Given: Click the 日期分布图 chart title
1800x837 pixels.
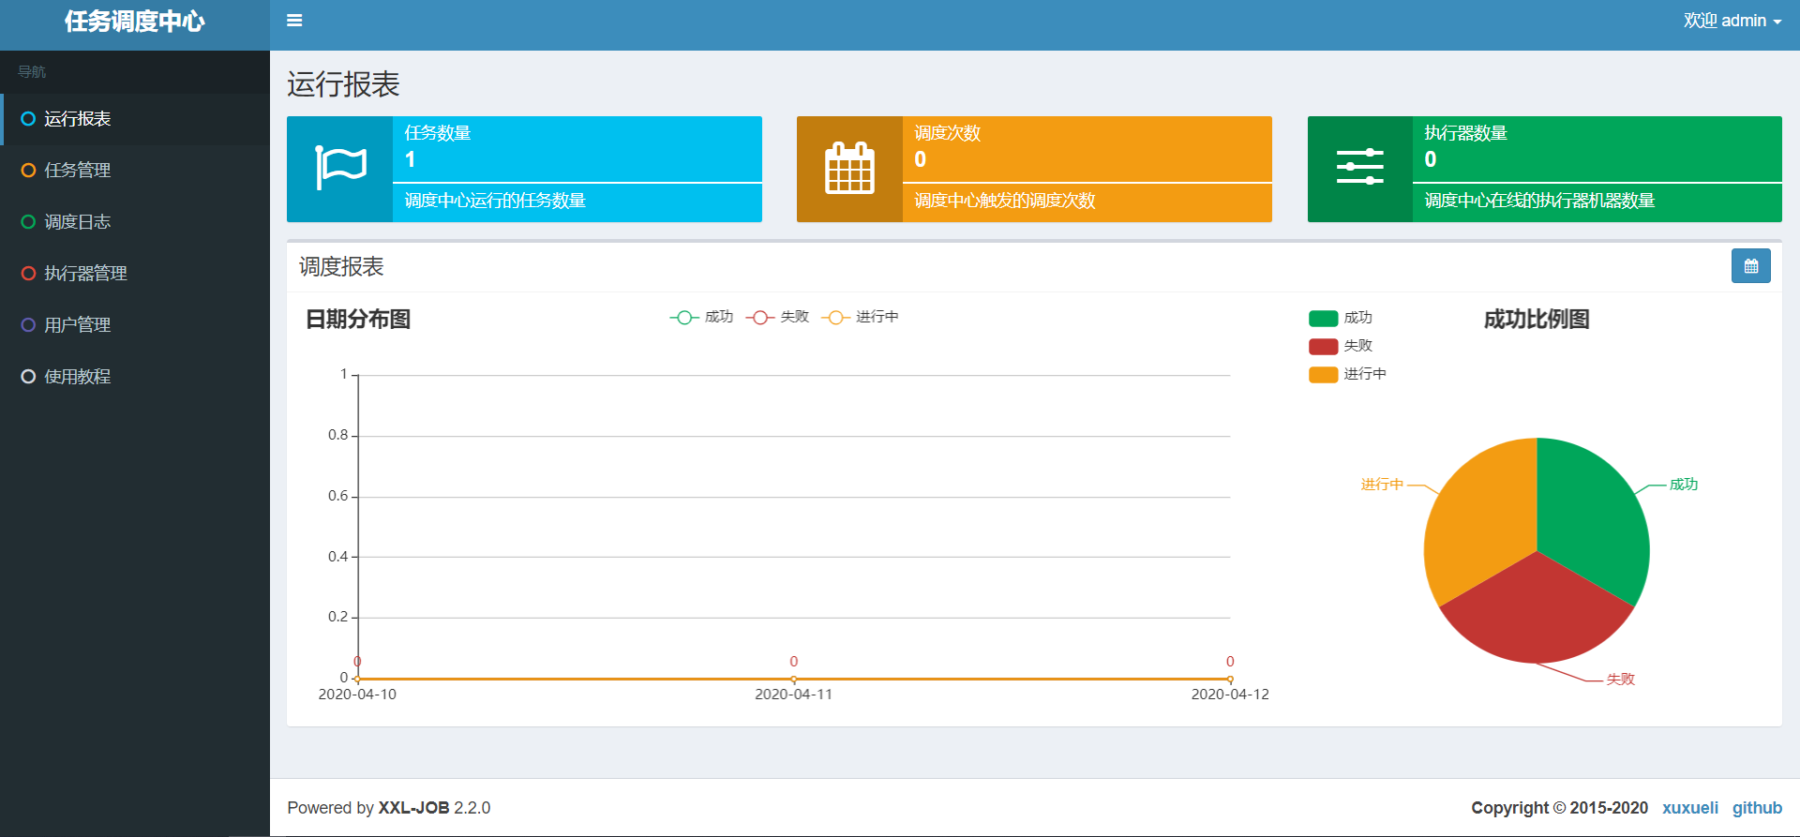Looking at the screenshot, I should pos(358,320).
